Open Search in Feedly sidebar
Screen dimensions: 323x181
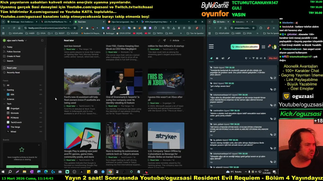tap(23, 61)
